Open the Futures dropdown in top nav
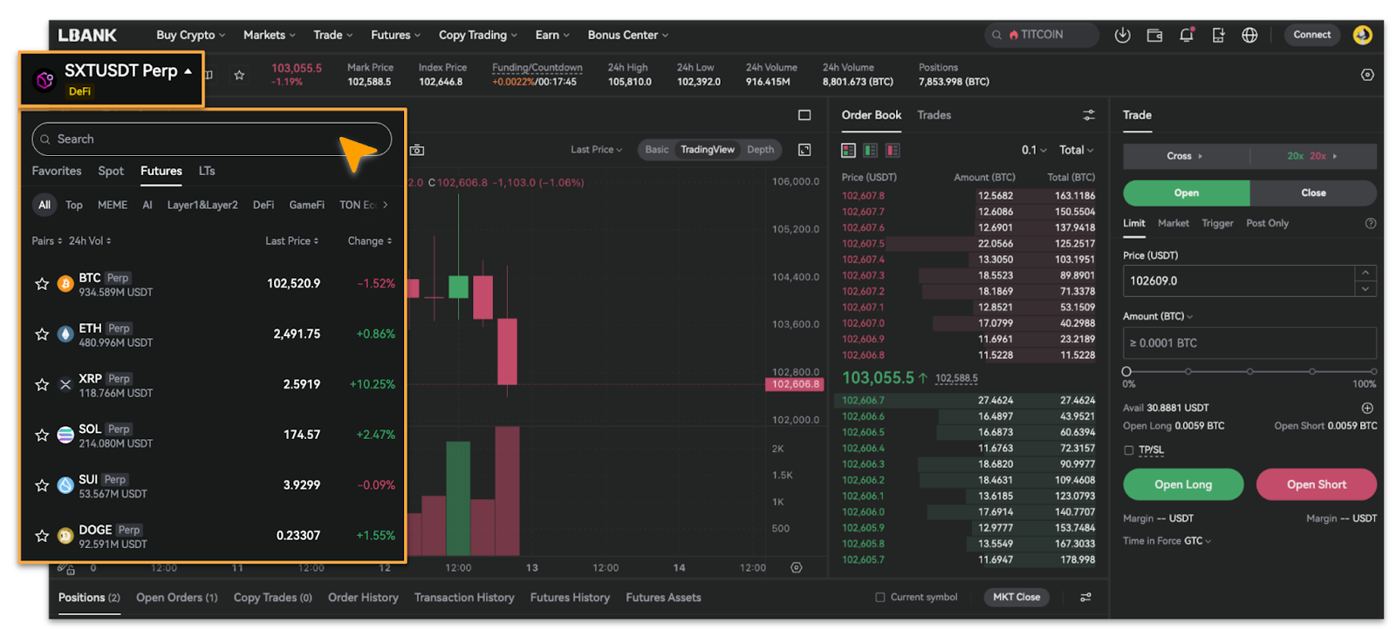Image resolution: width=1396 pixels, height=629 pixels. (395, 35)
